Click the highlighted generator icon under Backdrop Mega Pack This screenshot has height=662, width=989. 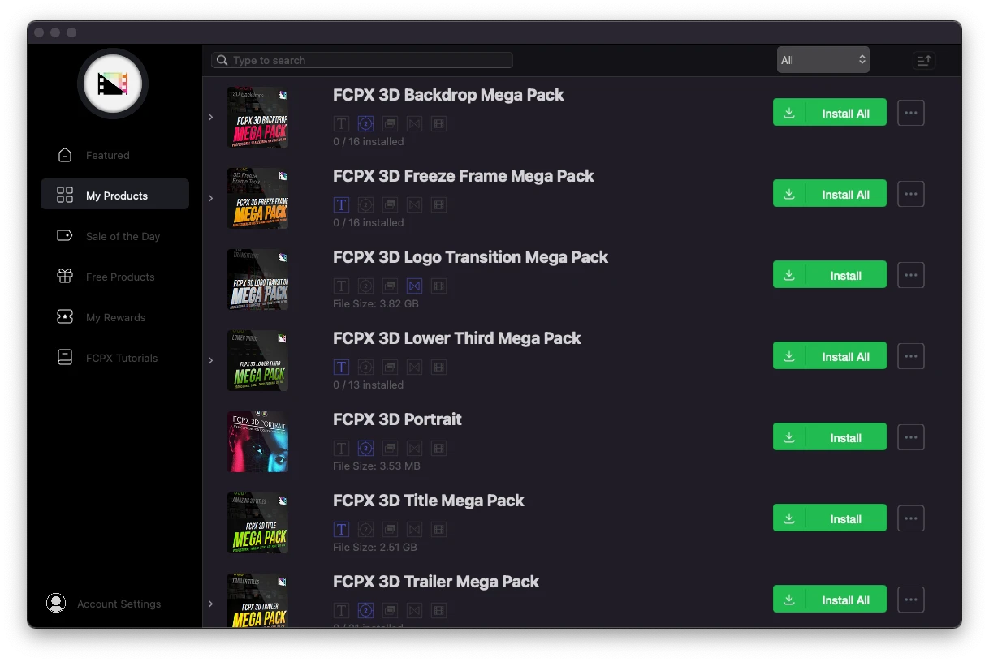tap(365, 123)
